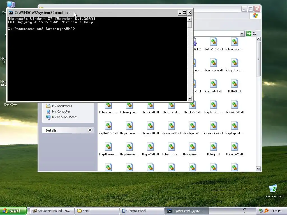Viewport: 287px width, 215px height.
Task: Select libglib-2.0-0.dll file icon
Action: pos(108,126)
